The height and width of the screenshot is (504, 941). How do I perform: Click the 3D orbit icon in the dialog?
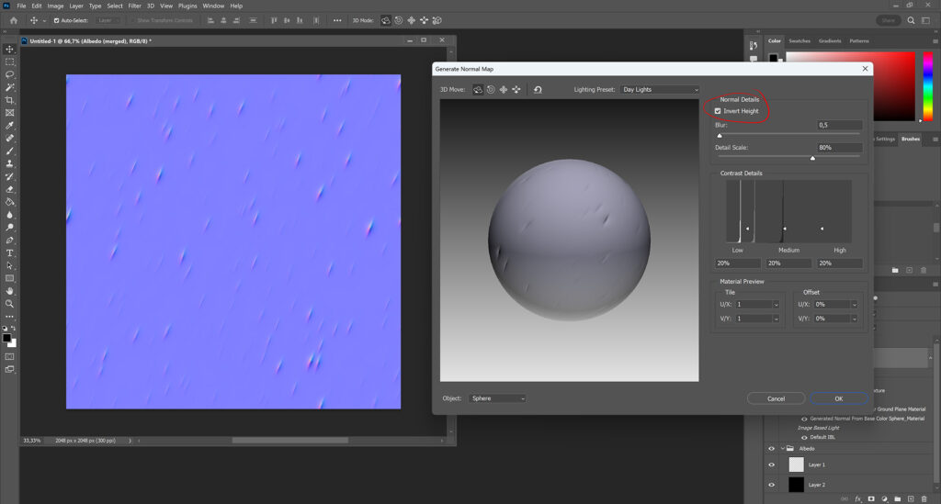[x=478, y=89]
